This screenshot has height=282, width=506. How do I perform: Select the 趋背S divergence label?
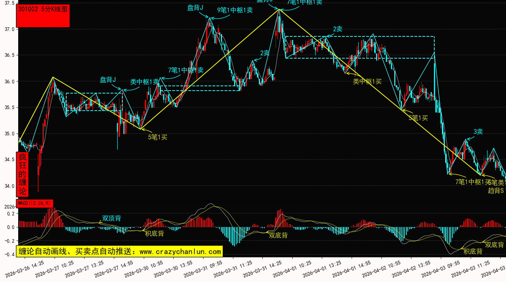[496, 190]
